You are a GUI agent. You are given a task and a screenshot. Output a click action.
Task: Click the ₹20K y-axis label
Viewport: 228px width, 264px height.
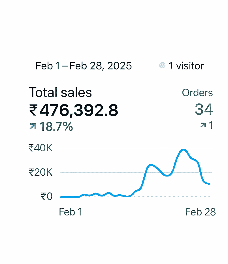(x=41, y=172)
